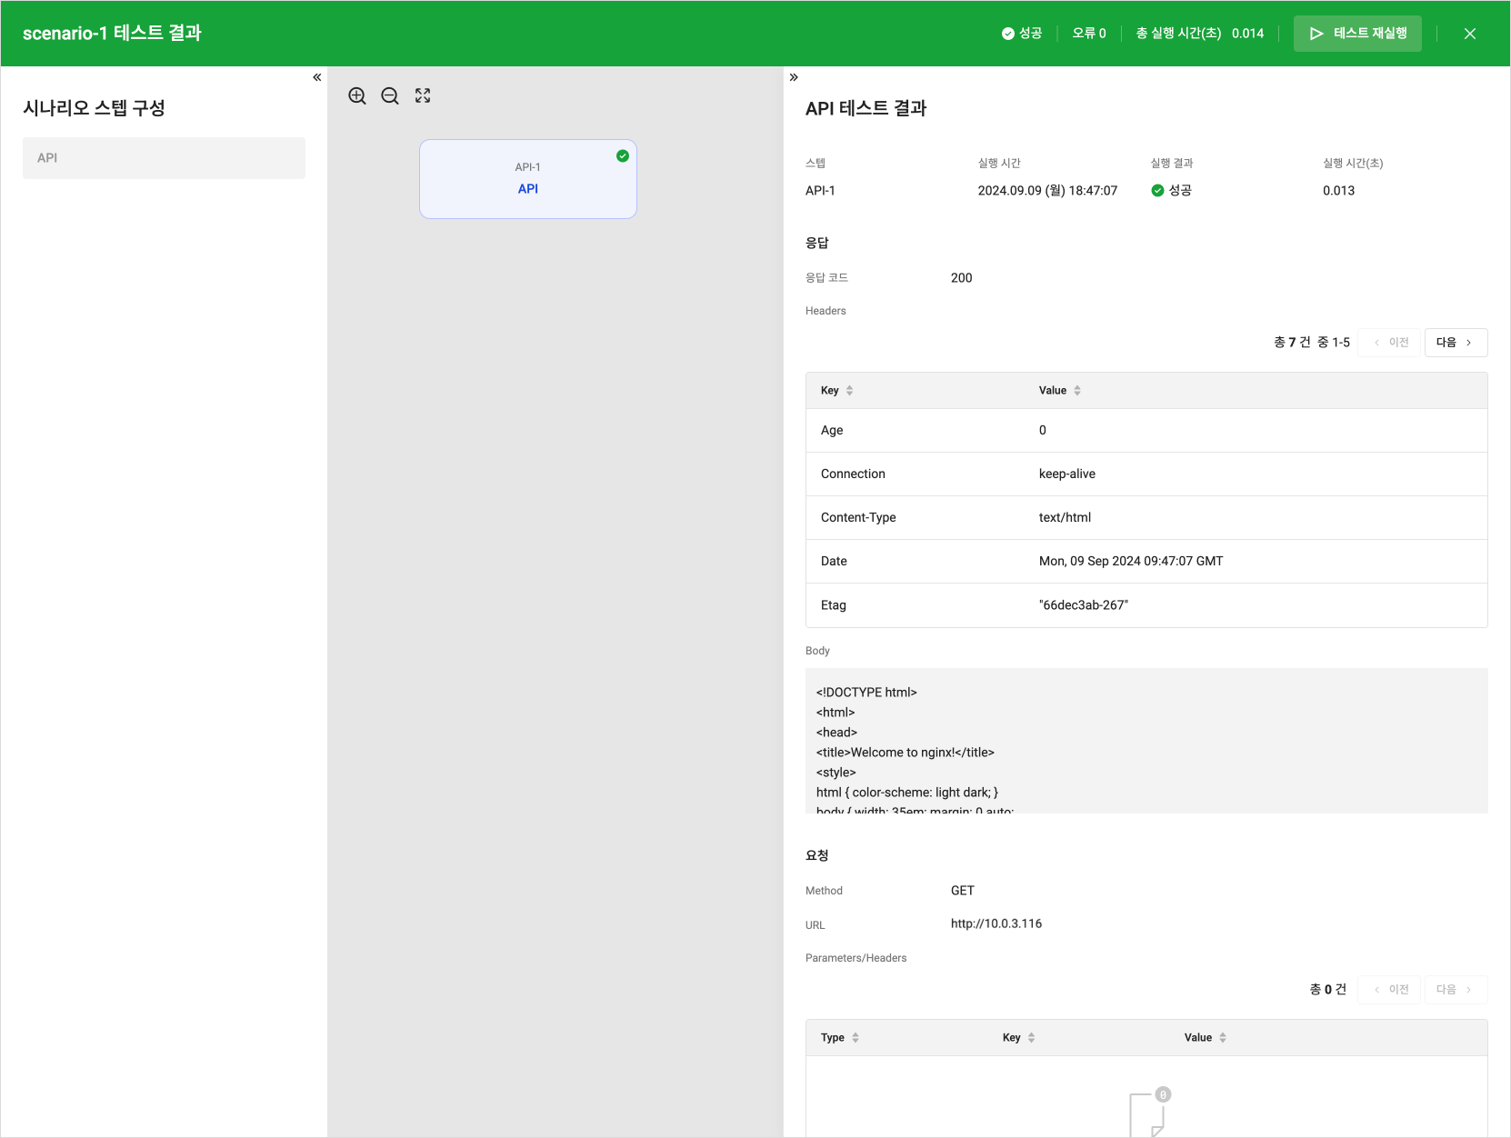Viewport: 1511px width, 1138px height.
Task: Click the step name API-1 value
Action: tap(820, 191)
